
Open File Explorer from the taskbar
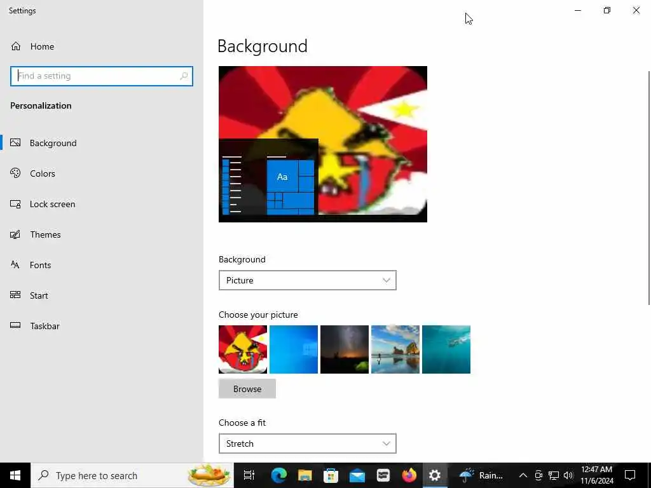coord(305,475)
